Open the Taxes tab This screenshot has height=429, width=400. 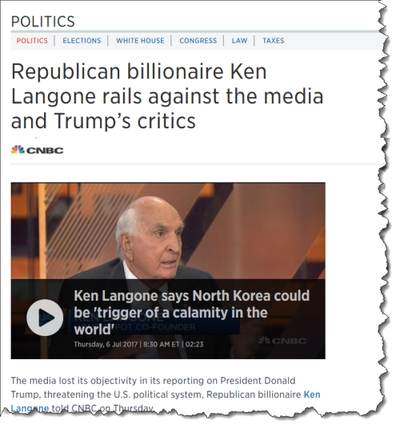point(274,41)
